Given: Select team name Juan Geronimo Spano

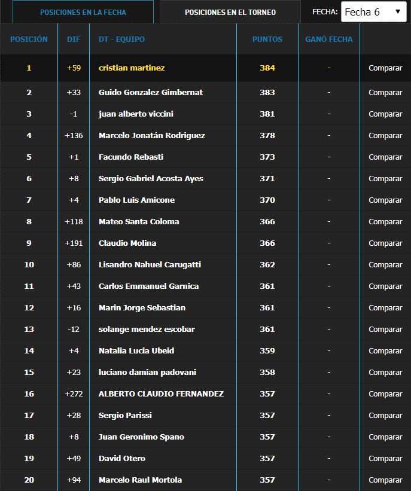Looking at the screenshot, I should coord(141,437).
